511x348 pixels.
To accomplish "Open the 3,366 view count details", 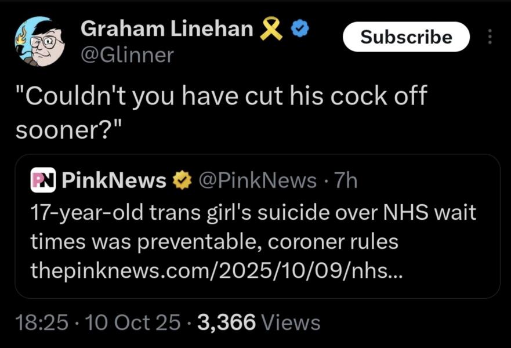I will pos(227,322).
